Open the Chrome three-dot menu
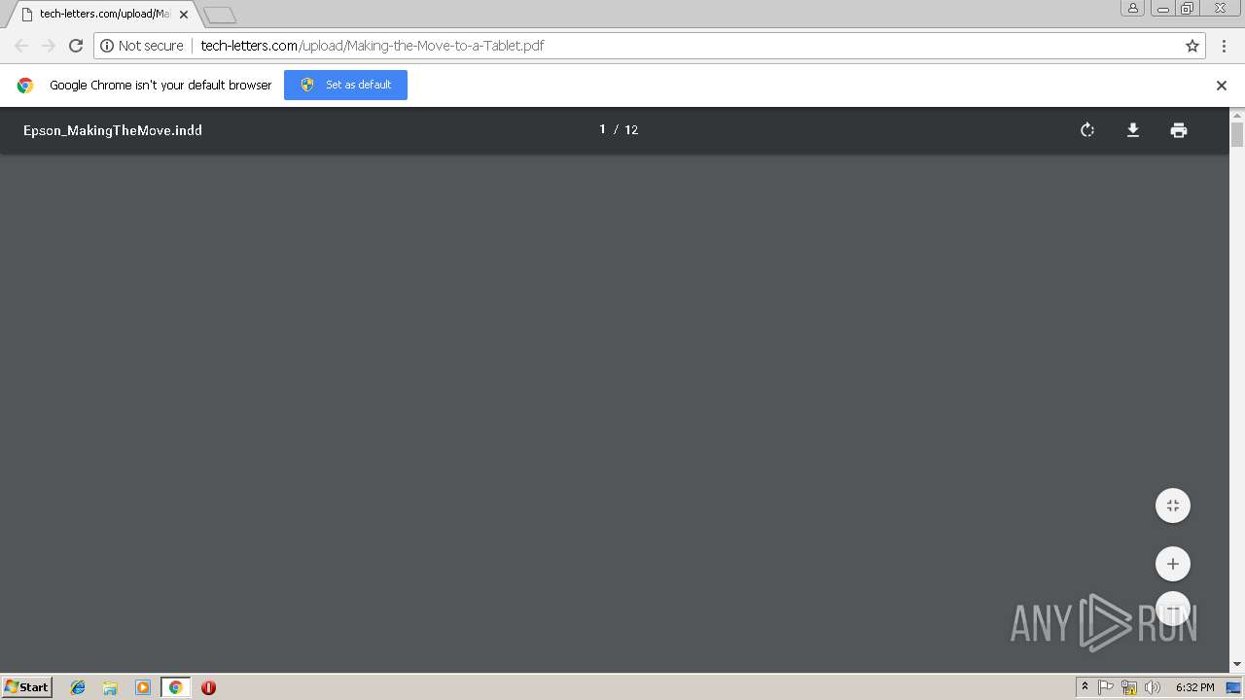Screen dimensions: 1245x700 pyautogui.click(x=1224, y=46)
